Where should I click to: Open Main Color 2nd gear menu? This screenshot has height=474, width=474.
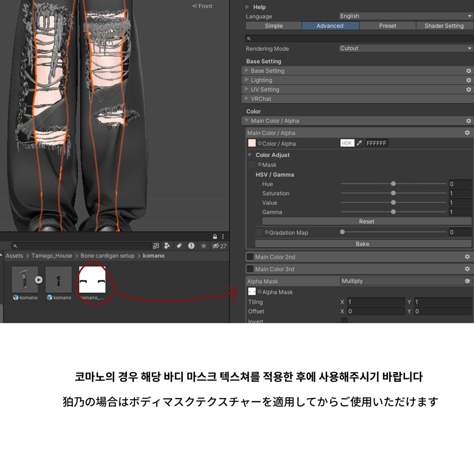click(x=468, y=256)
